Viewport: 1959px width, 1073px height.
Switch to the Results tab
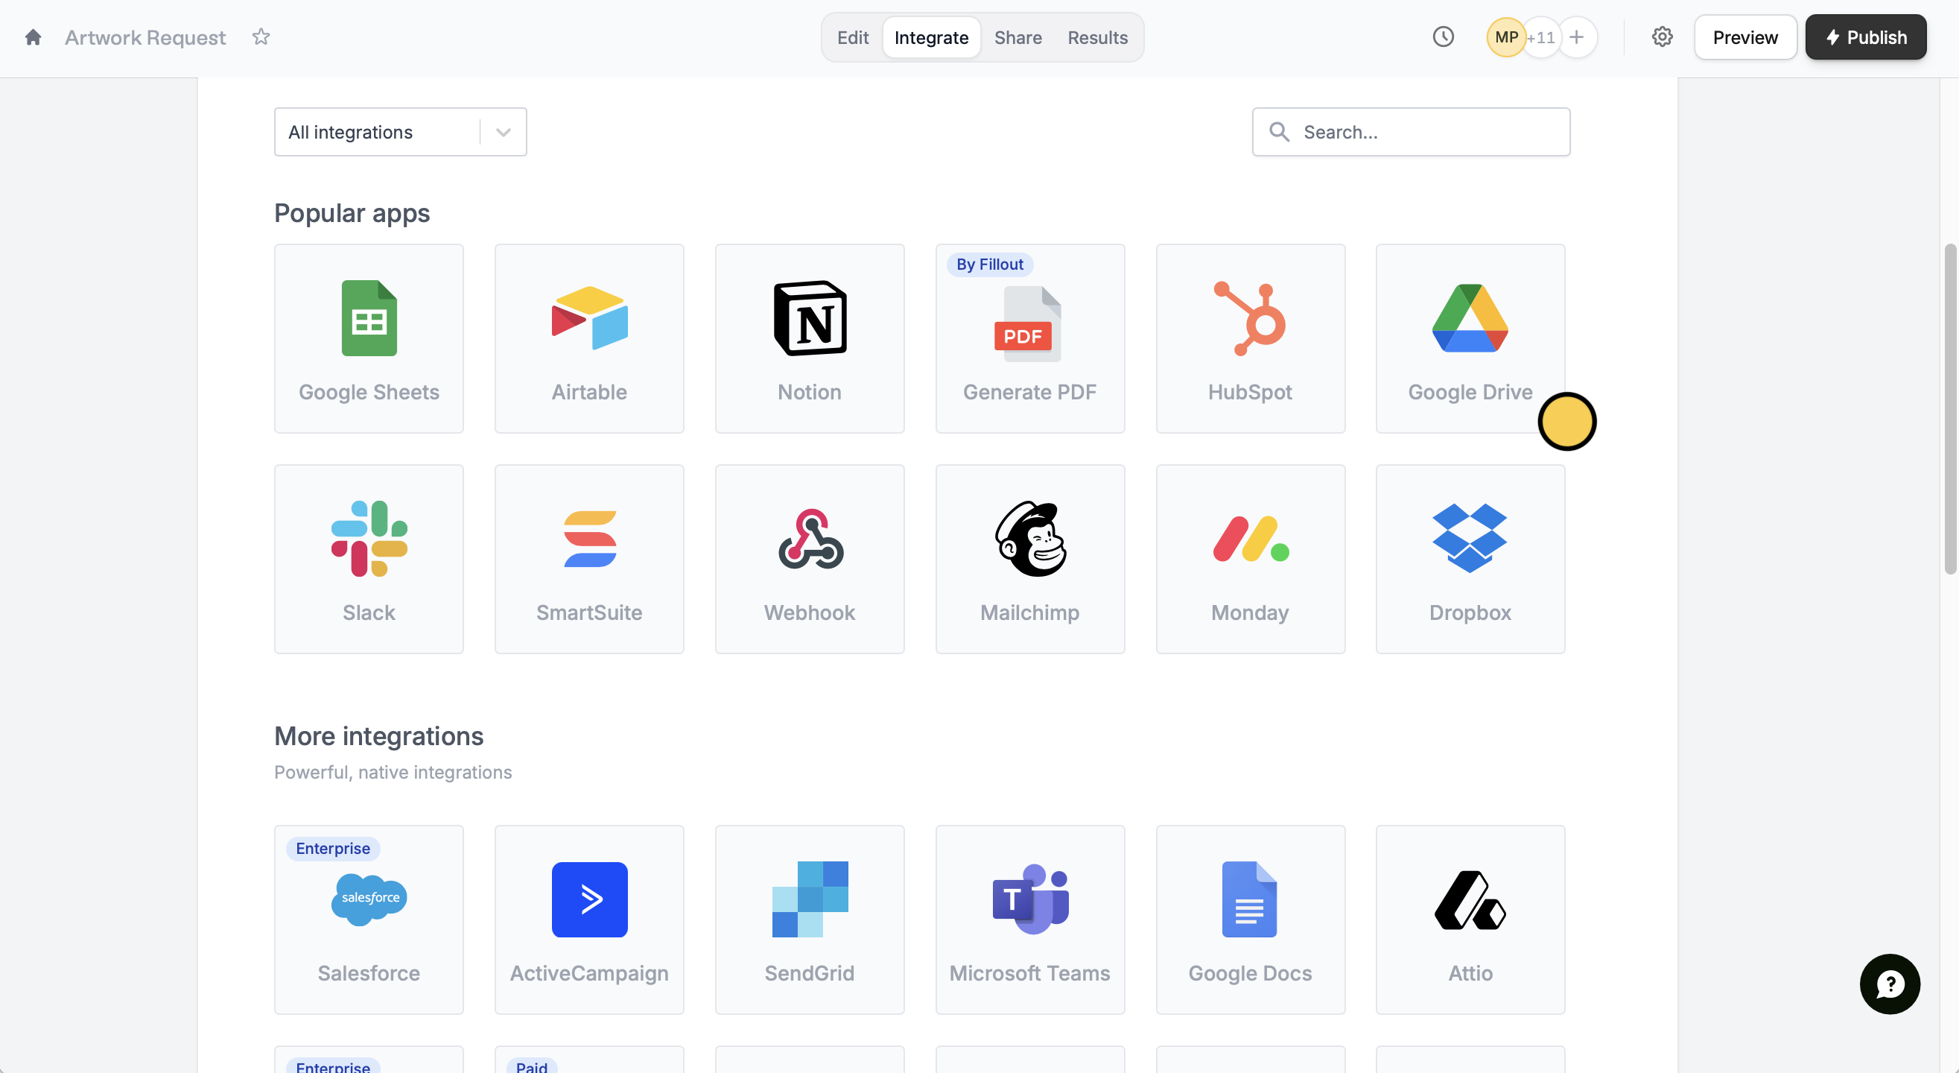click(1096, 37)
